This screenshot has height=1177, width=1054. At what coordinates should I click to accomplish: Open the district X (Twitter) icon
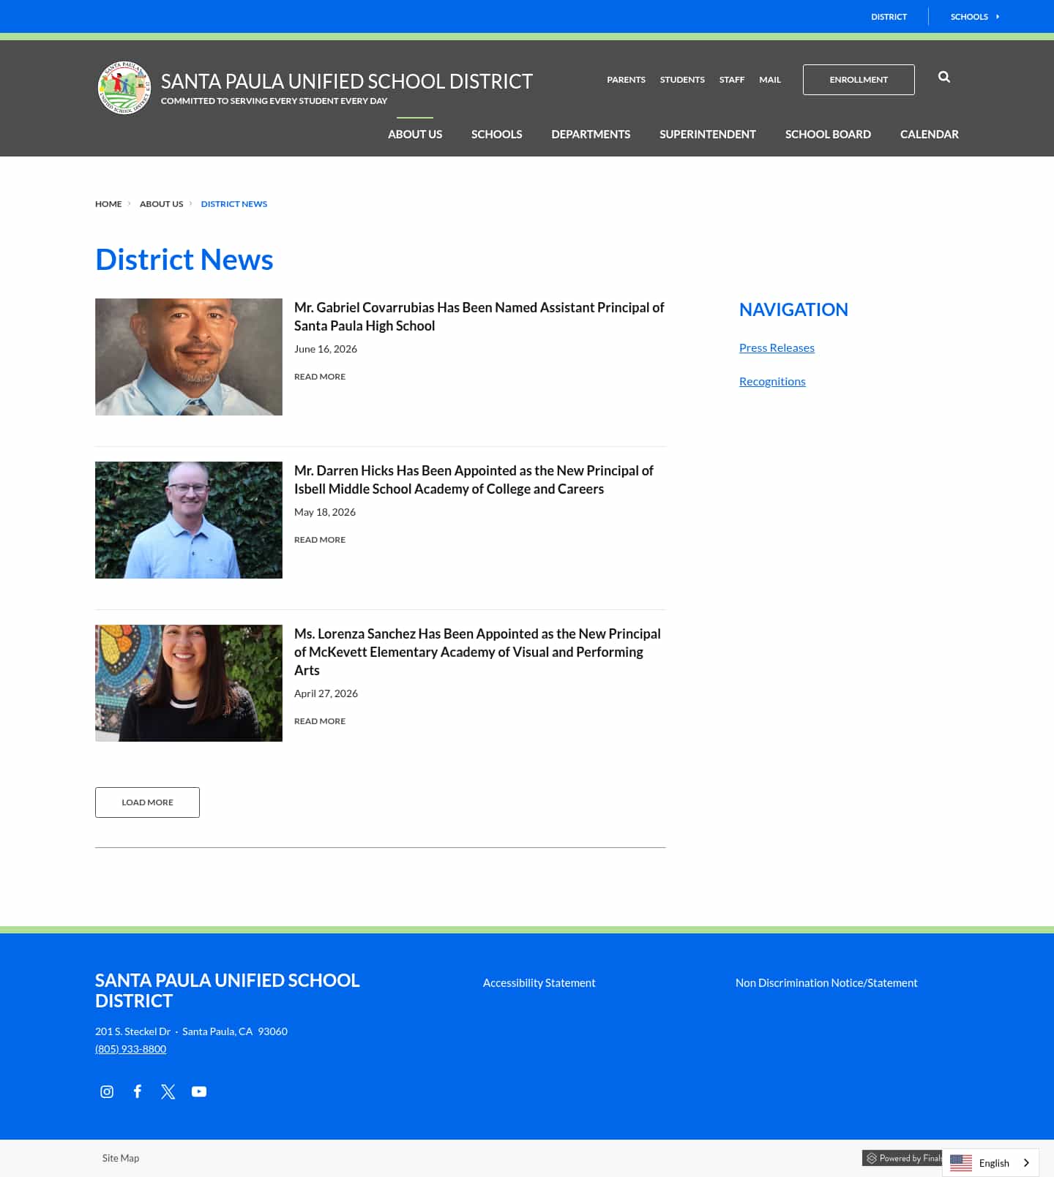(168, 1091)
